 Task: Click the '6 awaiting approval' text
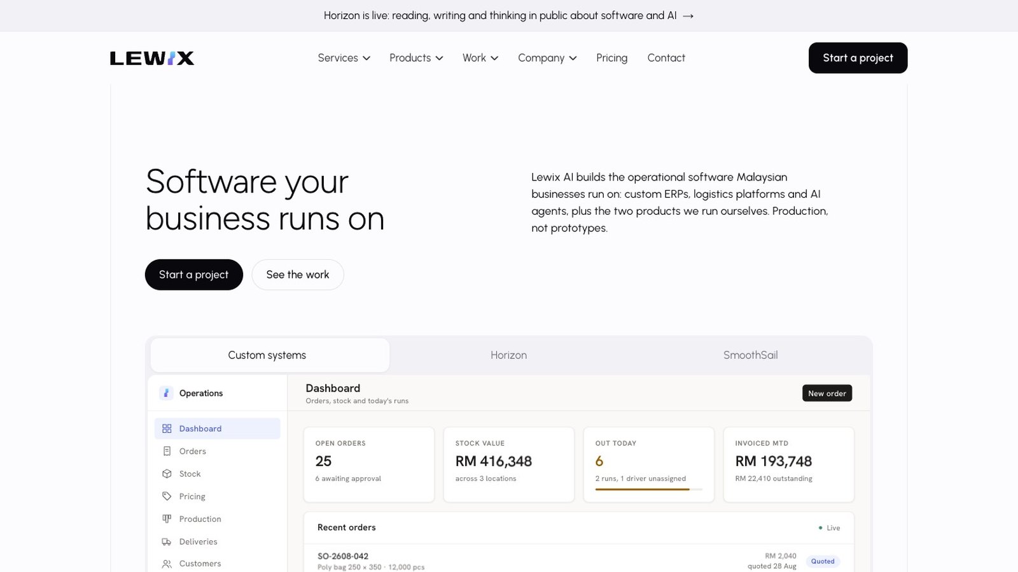pos(348,479)
